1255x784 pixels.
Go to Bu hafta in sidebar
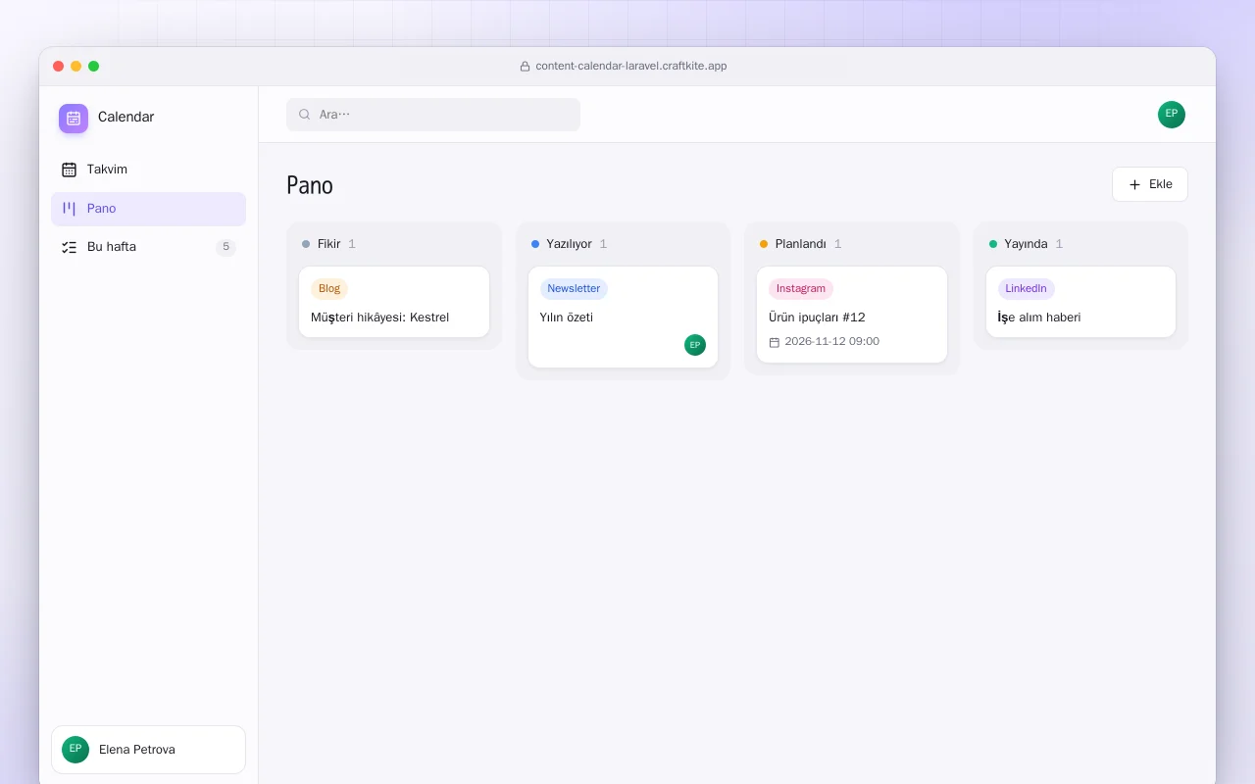click(148, 247)
